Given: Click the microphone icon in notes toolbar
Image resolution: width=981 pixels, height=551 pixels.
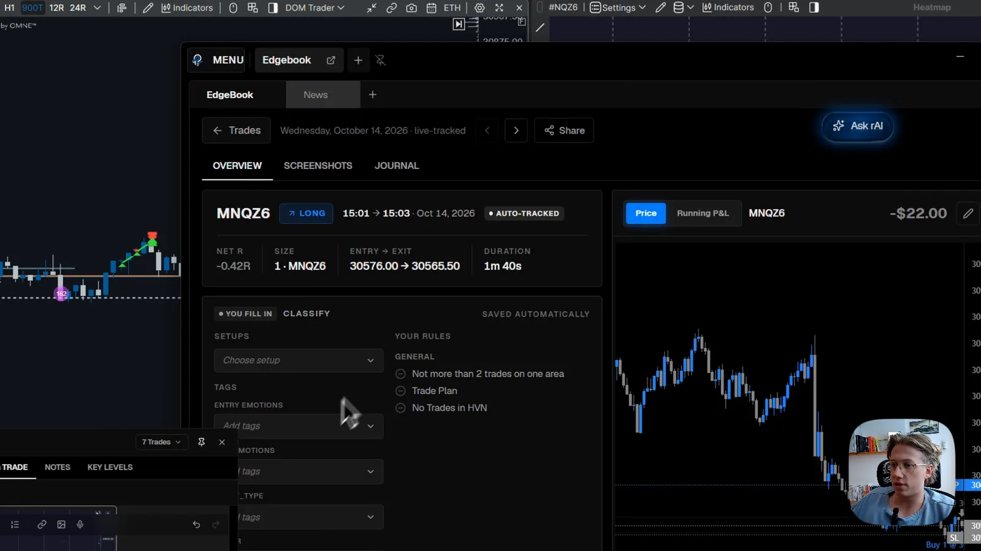Looking at the screenshot, I should tap(80, 525).
